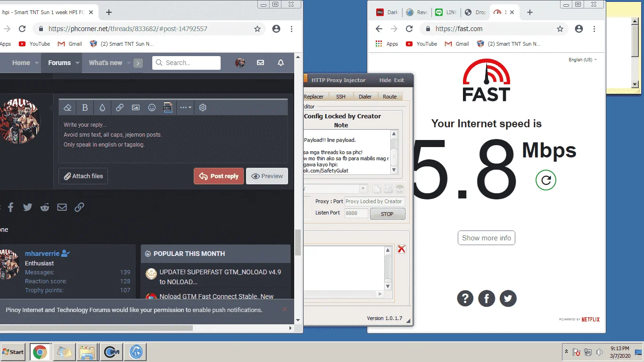Expand the What's new dropdown arrow

point(129,63)
